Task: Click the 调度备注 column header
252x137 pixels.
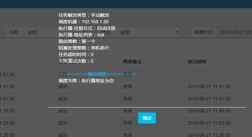Action: pyautogui.click(x=132, y=62)
